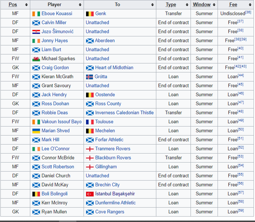Click Iceland flag next to Grótta
Screen dimensions: 255x222
click(89, 77)
